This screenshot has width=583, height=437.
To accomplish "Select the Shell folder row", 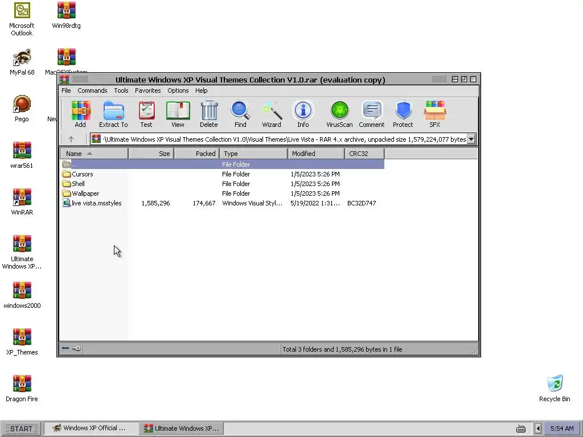I will (x=223, y=184).
